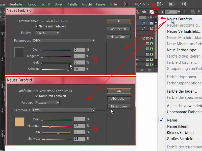The width and height of the screenshot is (202, 151).
Task: Select 'Kleines Farbfeld' view in the flyout menu
Action: (x=180, y=133)
